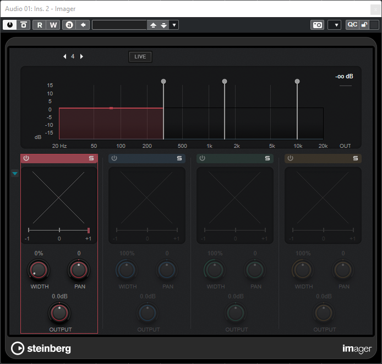The height and width of the screenshot is (364, 382).
Task: Solo band 4 with brown S button
Action: [x=356, y=158]
